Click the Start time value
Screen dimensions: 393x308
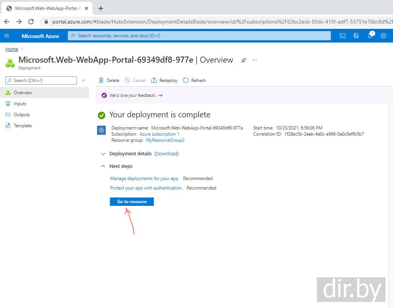pos(299,128)
